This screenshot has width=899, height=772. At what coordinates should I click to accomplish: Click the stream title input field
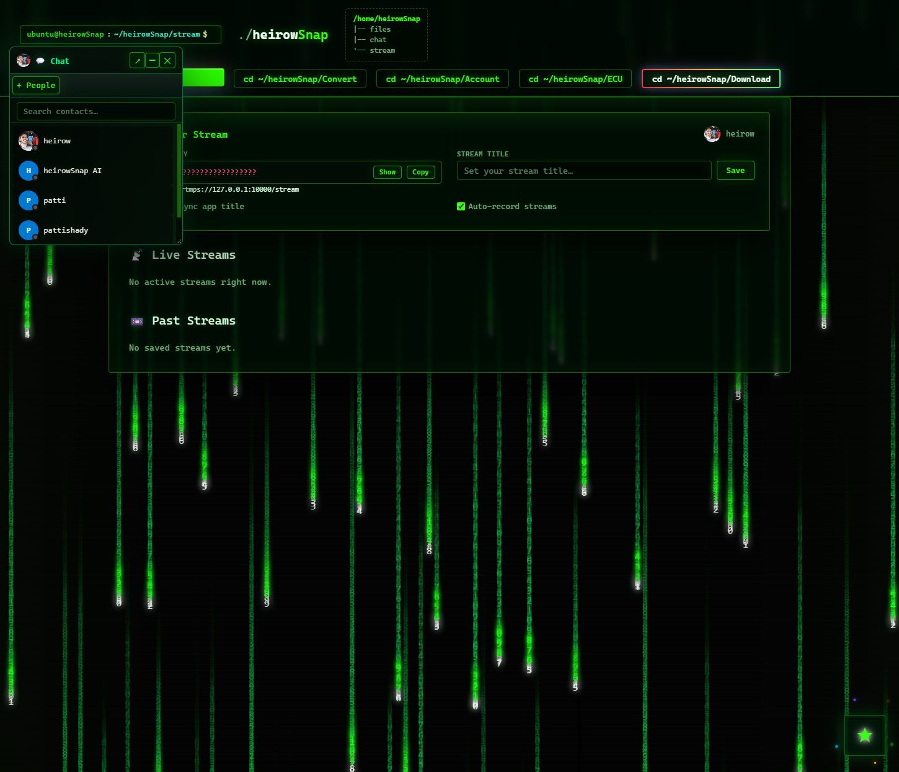pos(584,171)
